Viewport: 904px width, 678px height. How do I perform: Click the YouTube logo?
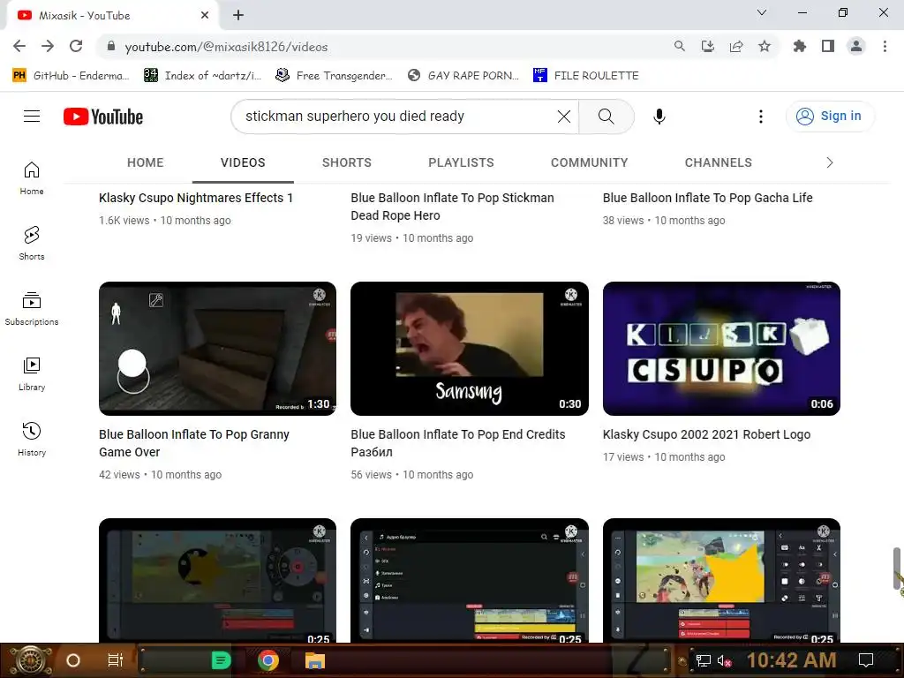click(x=103, y=117)
